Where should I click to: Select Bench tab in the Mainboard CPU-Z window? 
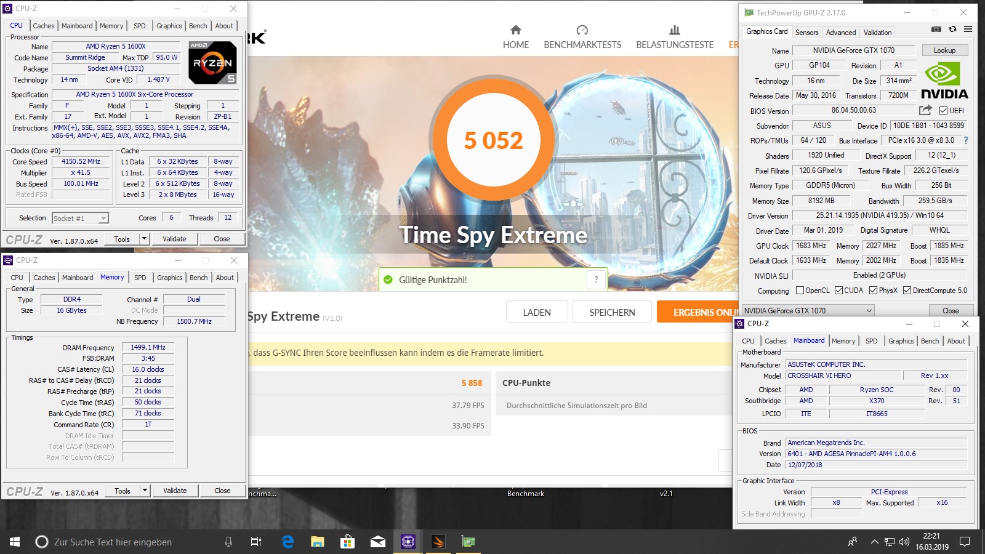(x=930, y=341)
